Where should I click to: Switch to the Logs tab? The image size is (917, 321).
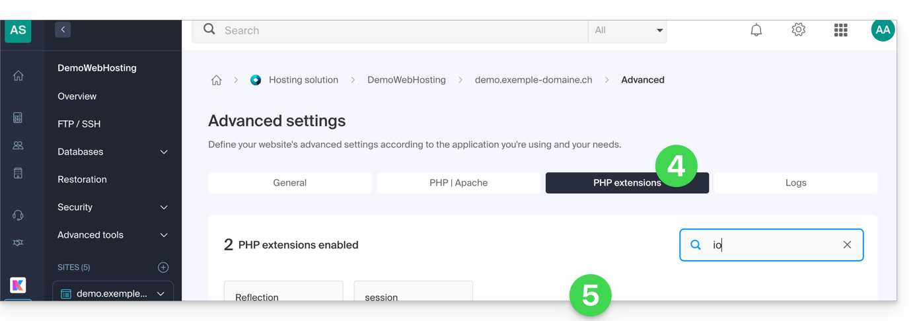pos(795,183)
